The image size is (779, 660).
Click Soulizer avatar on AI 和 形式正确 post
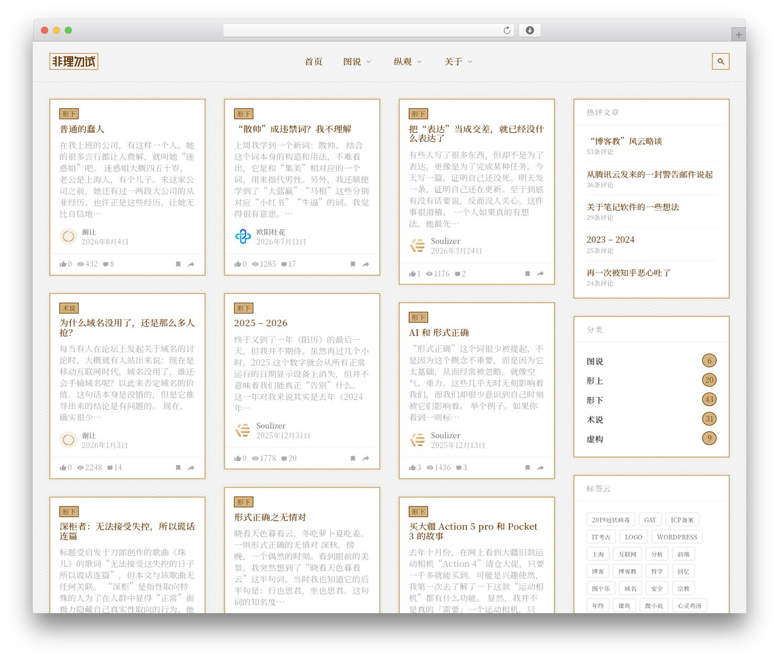(417, 440)
